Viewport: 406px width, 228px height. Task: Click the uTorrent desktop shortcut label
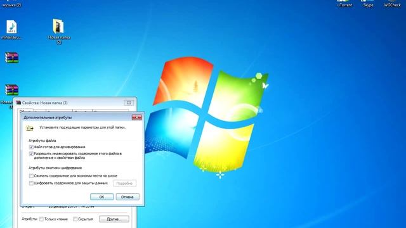344,5
